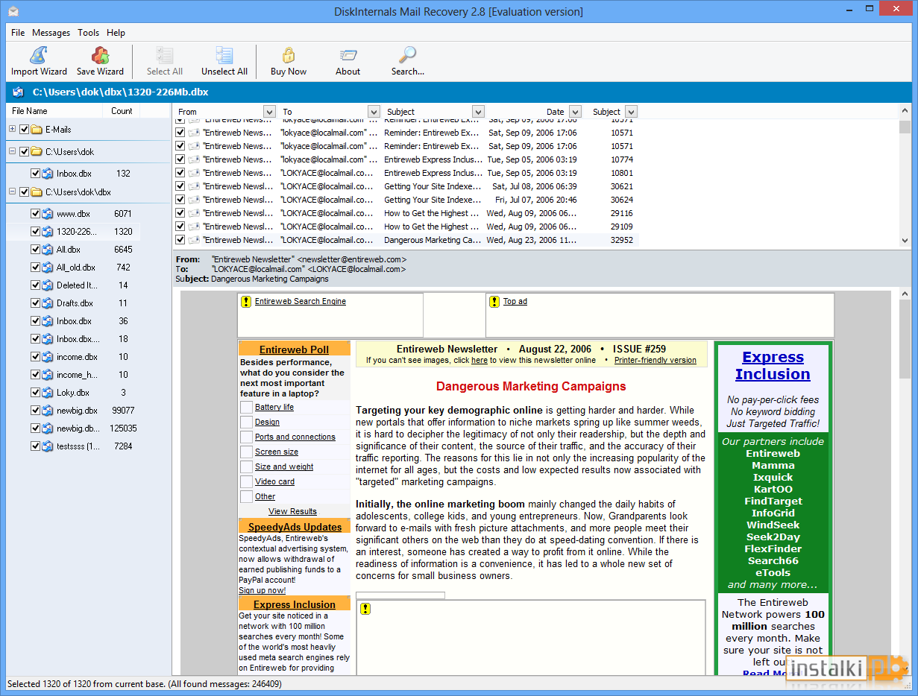Open the SpeedyAds Updates link
The image size is (918, 696).
(295, 527)
